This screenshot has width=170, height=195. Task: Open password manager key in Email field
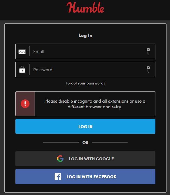tap(148, 51)
